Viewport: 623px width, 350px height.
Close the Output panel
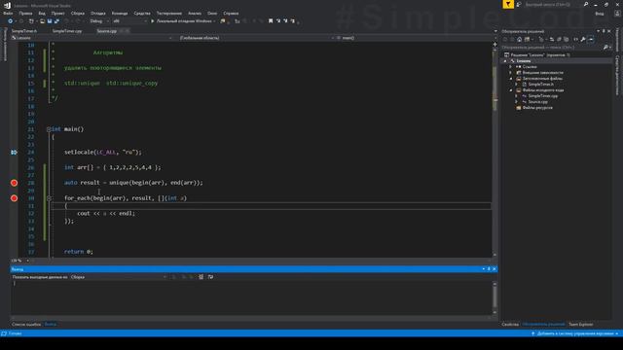pos(494,269)
